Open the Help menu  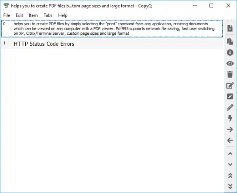pyautogui.click(x=63, y=15)
